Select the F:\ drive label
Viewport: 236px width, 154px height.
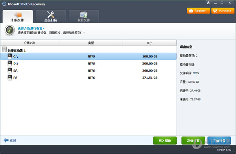click(x=15, y=78)
